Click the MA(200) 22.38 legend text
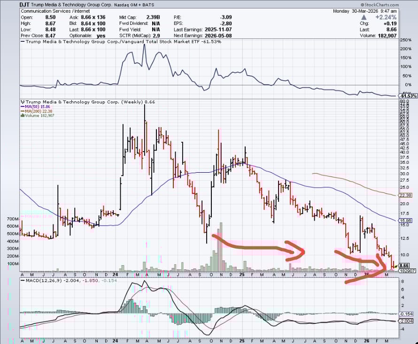The height and width of the screenshot is (344, 418). [x=39, y=111]
